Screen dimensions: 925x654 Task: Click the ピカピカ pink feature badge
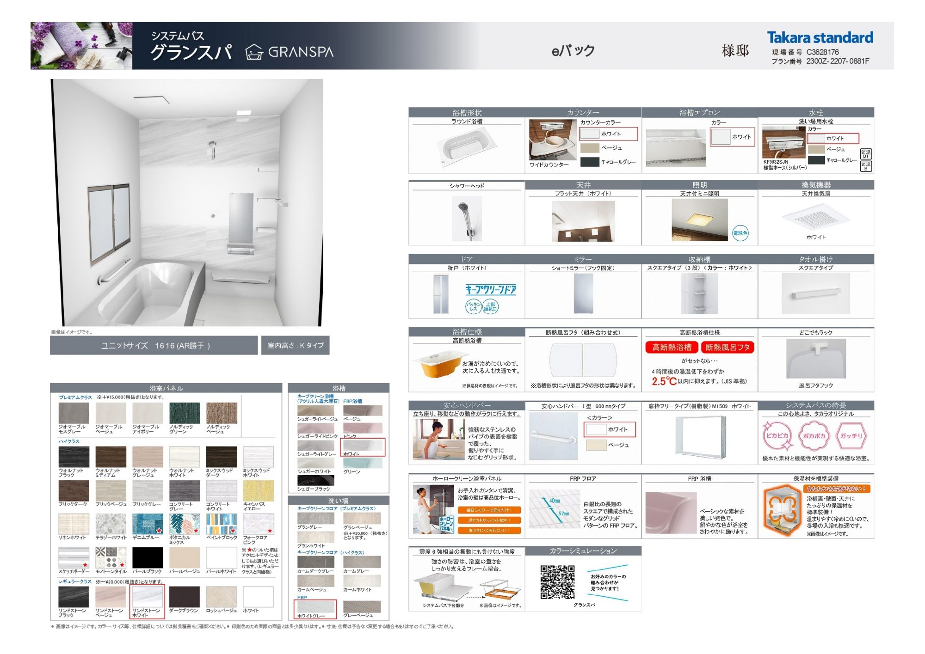777,436
